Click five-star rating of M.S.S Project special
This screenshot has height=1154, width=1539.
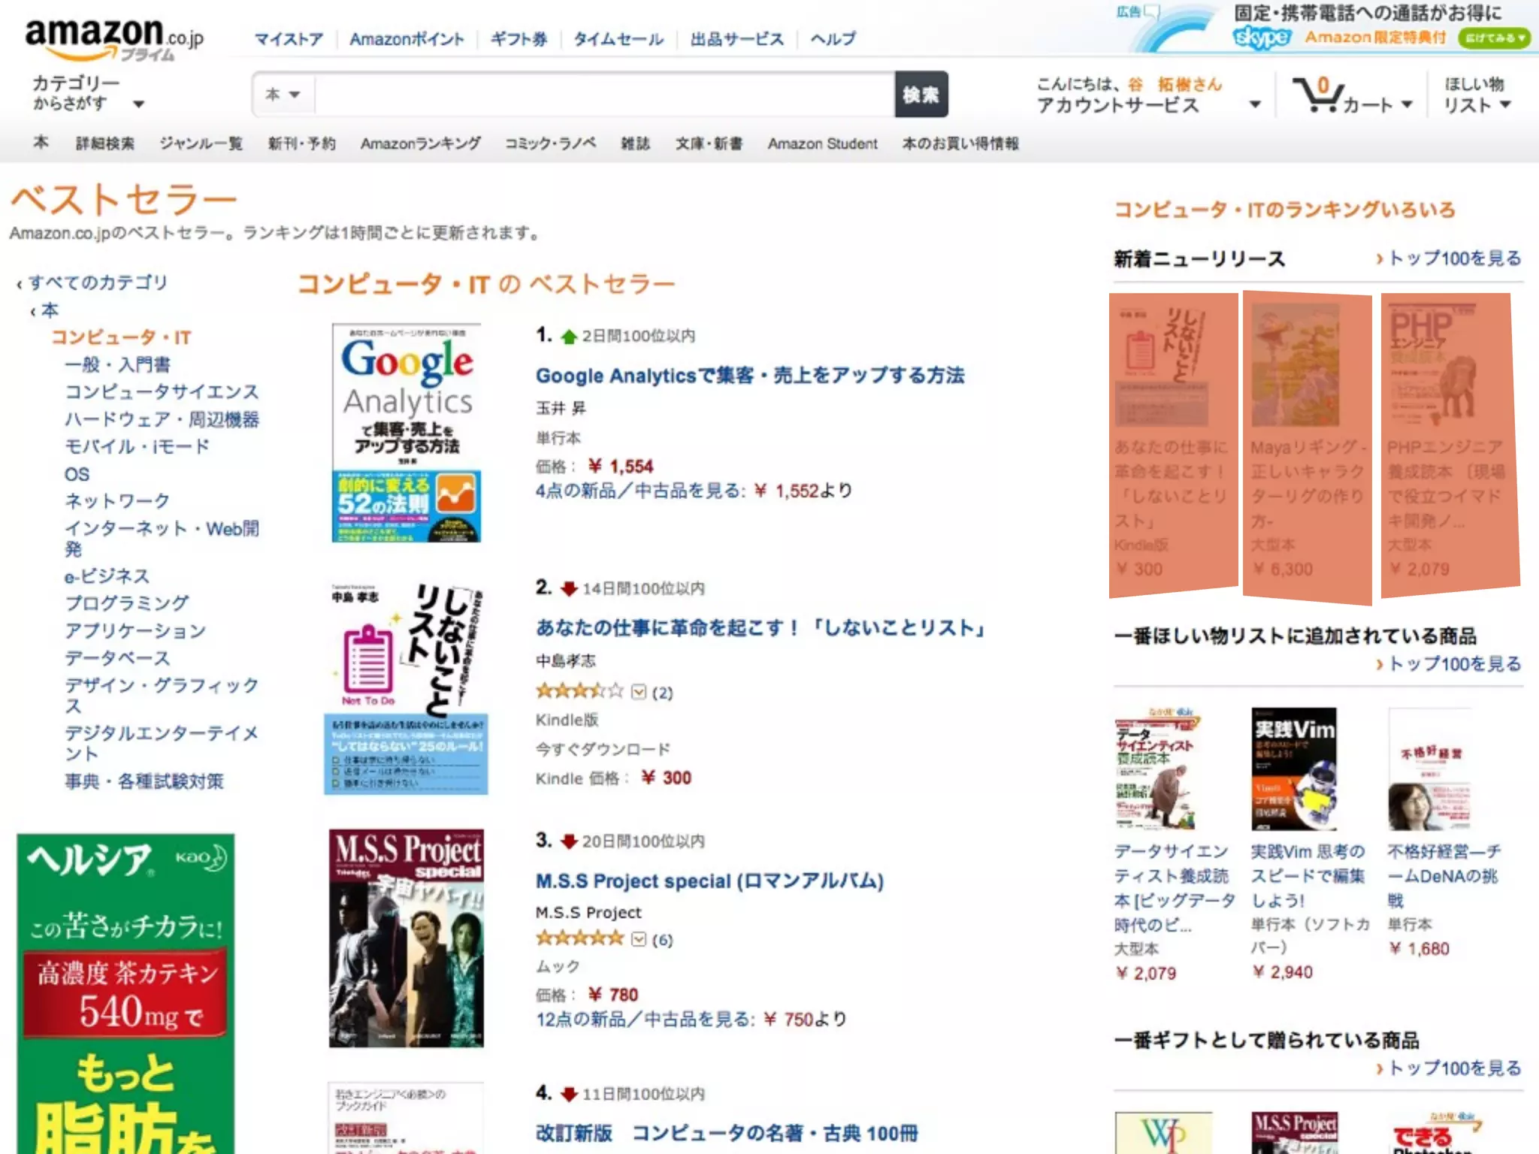(579, 938)
